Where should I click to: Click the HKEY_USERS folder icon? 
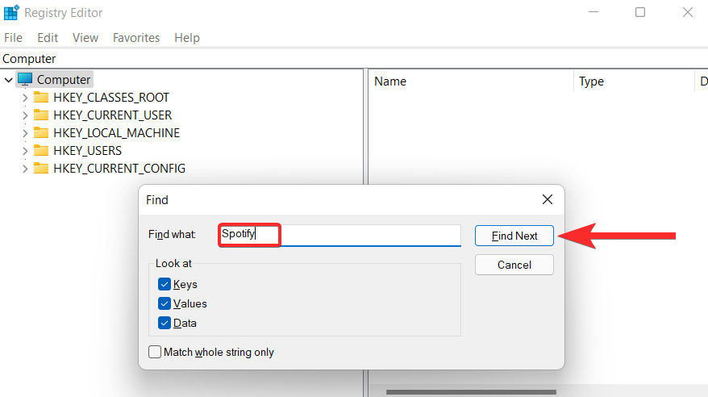(x=41, y=150)
